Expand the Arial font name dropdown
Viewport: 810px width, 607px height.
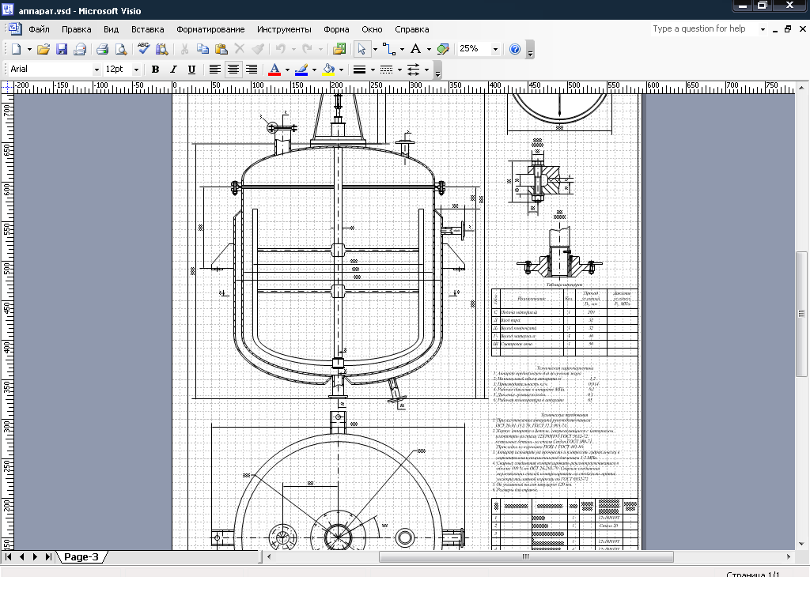click(96, 70)
